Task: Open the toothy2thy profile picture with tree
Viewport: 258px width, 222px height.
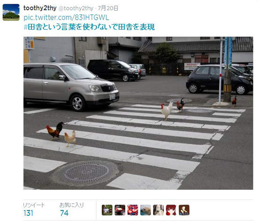Action: click(11, 12)
